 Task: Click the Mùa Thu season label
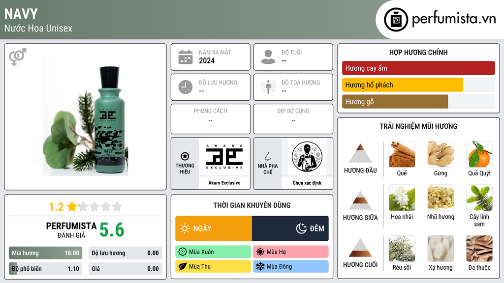213,267
